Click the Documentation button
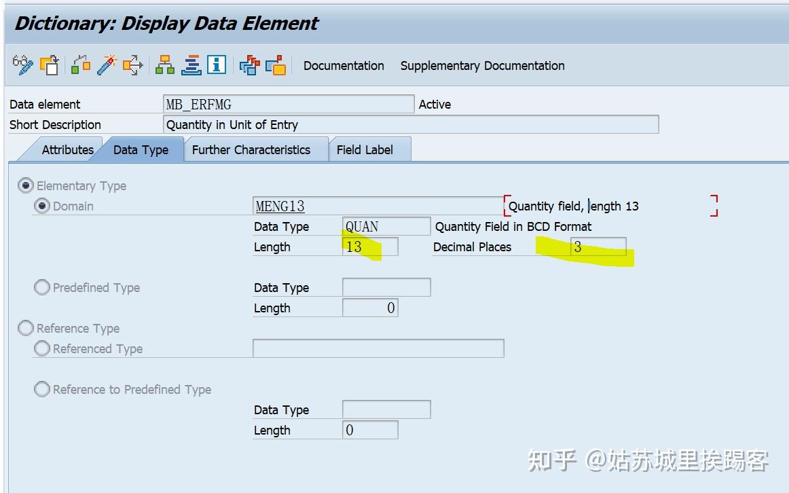The width and height of the screenshot is (789, 493). (x=343, y=66)
